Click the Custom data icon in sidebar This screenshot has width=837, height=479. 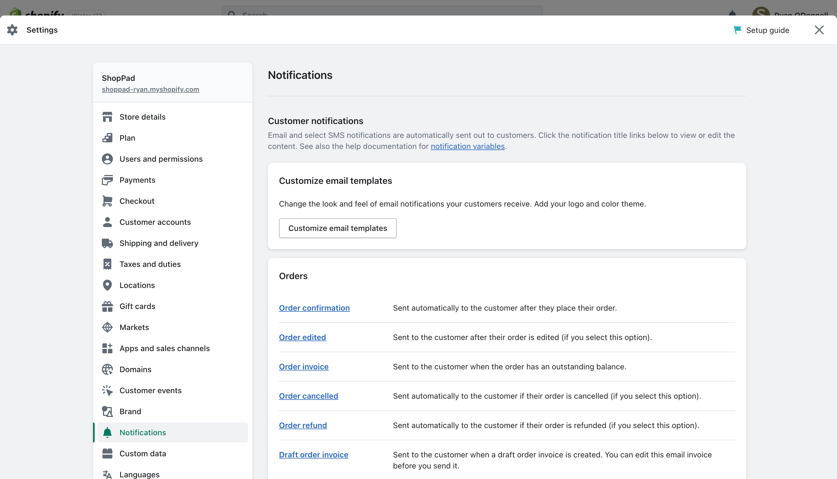107,454
